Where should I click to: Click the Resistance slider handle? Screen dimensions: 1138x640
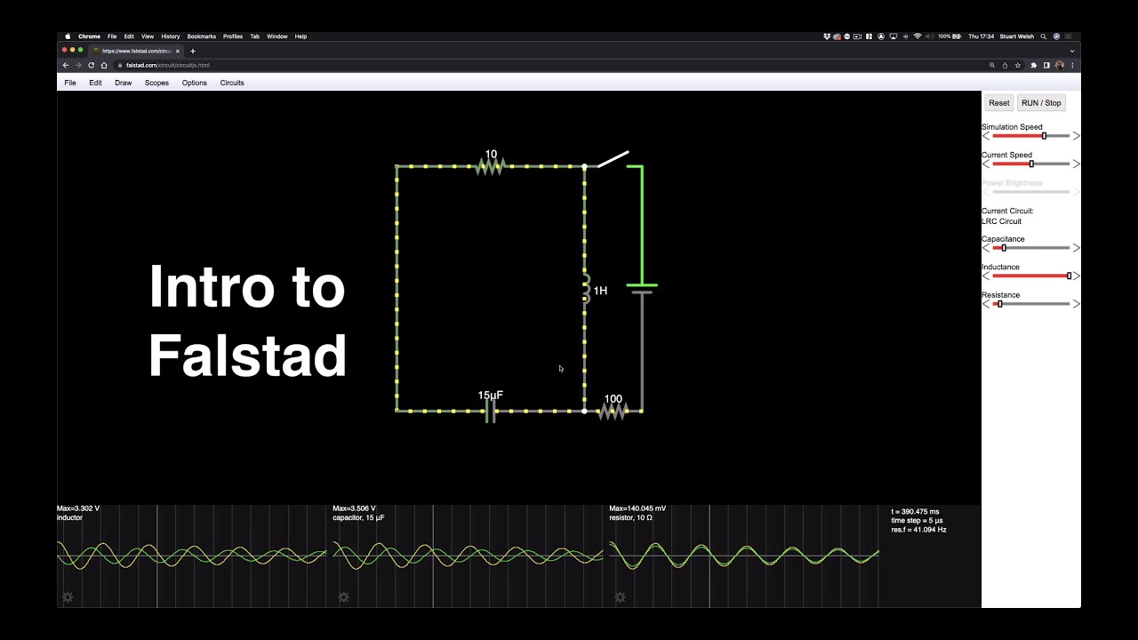[999, 304]
